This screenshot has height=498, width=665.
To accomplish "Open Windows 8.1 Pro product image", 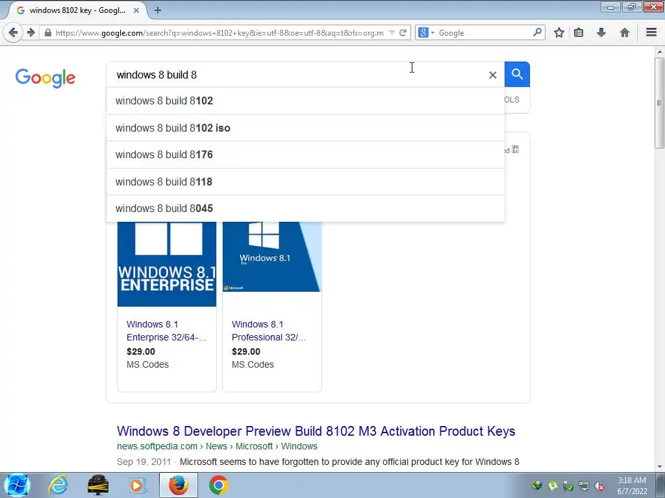I will tap(272, 257).
